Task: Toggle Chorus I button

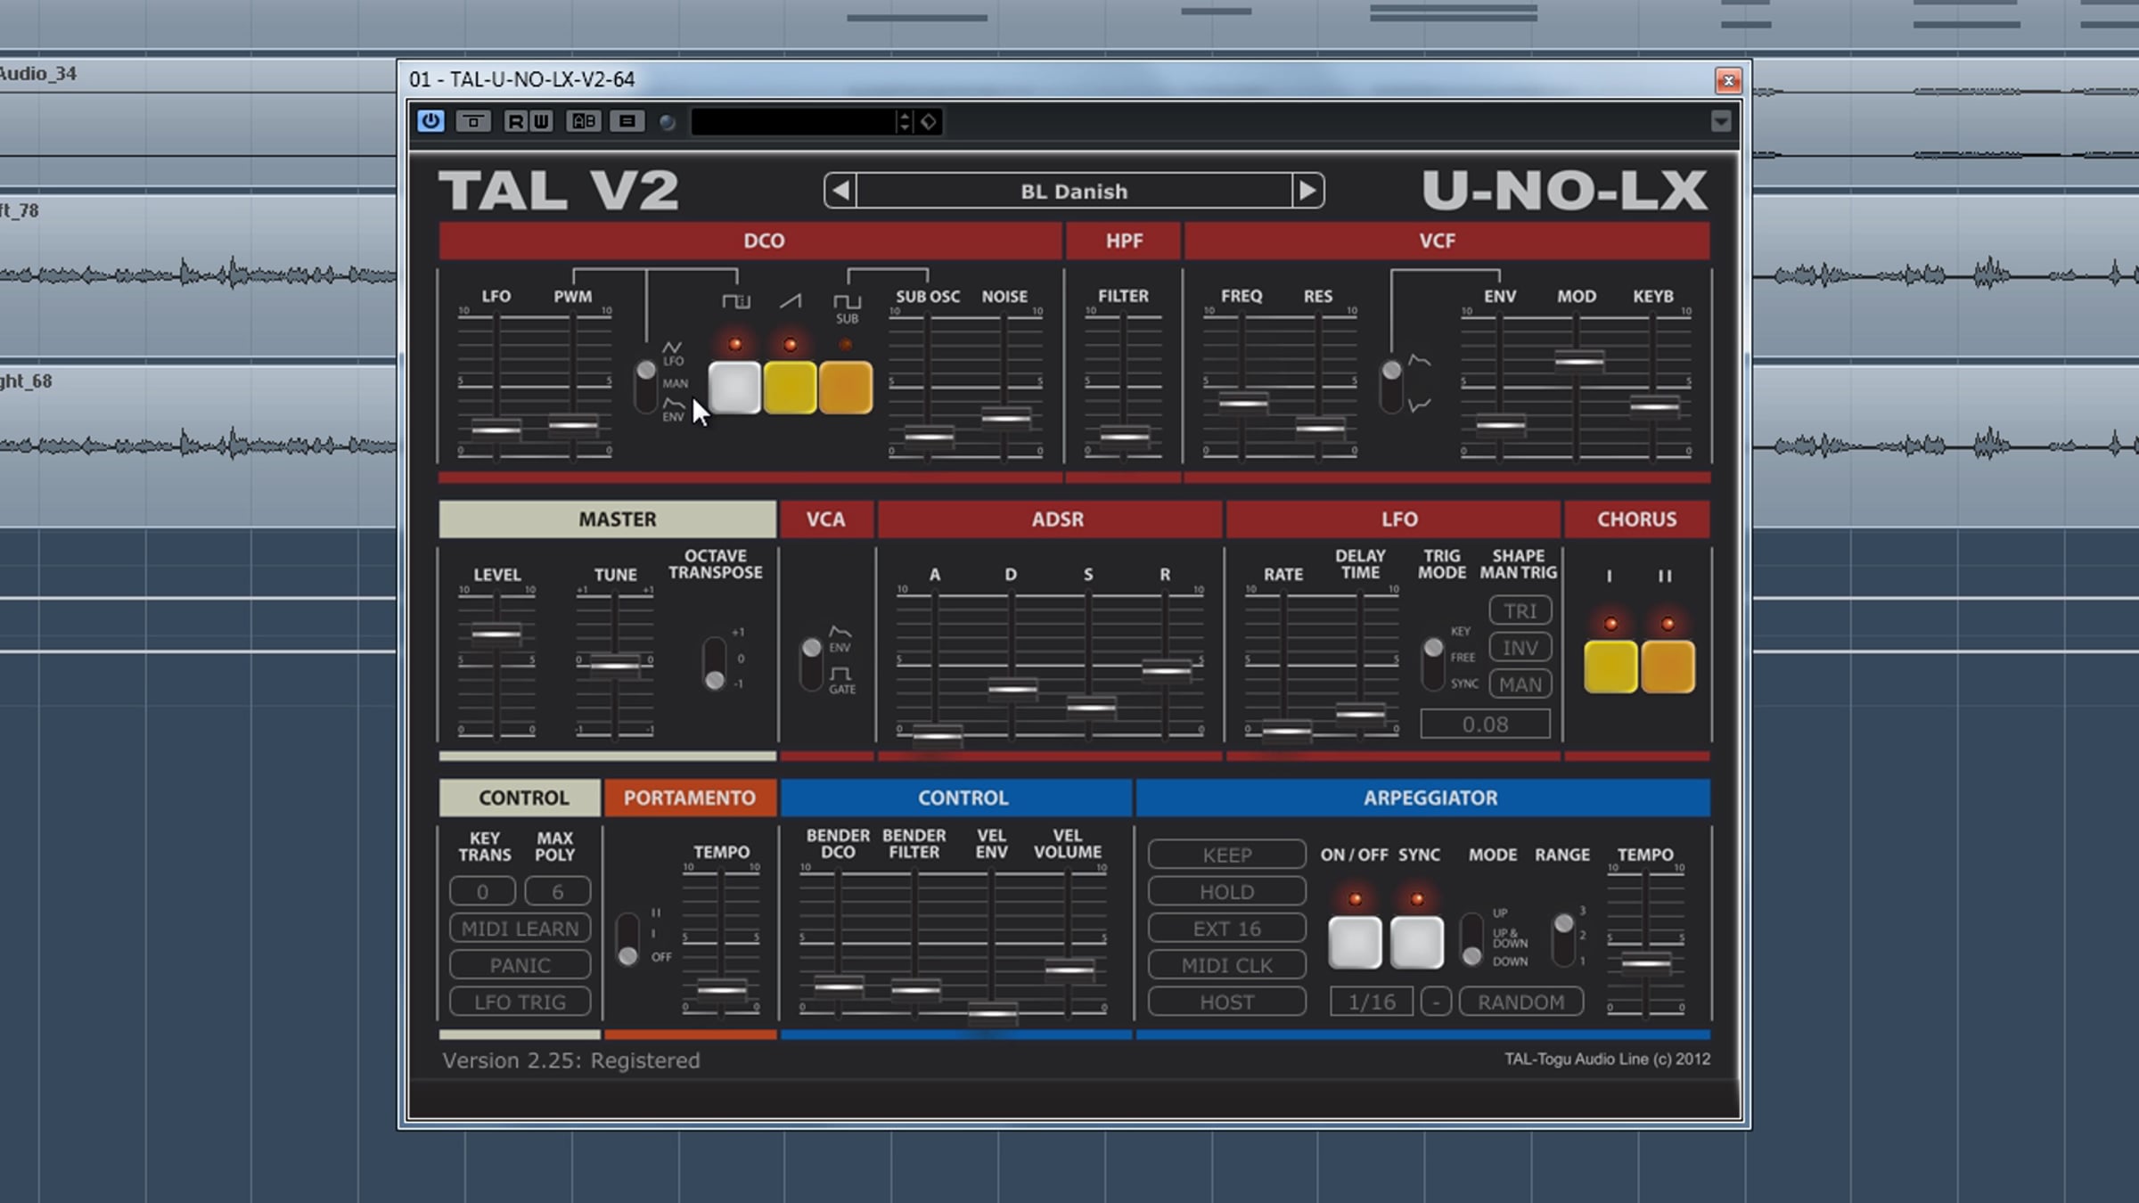Action: pyautogui.click(x=1610, y=667)
